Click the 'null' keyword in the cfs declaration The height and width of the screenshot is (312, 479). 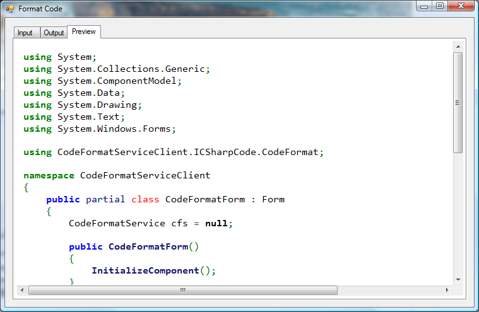(216, 223)
